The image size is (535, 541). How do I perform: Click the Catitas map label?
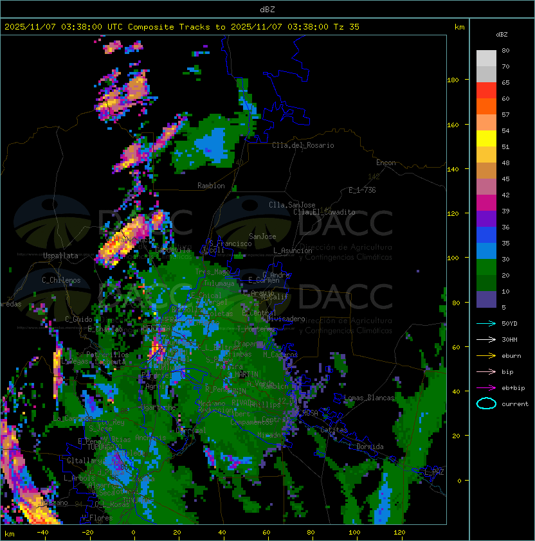334,430
